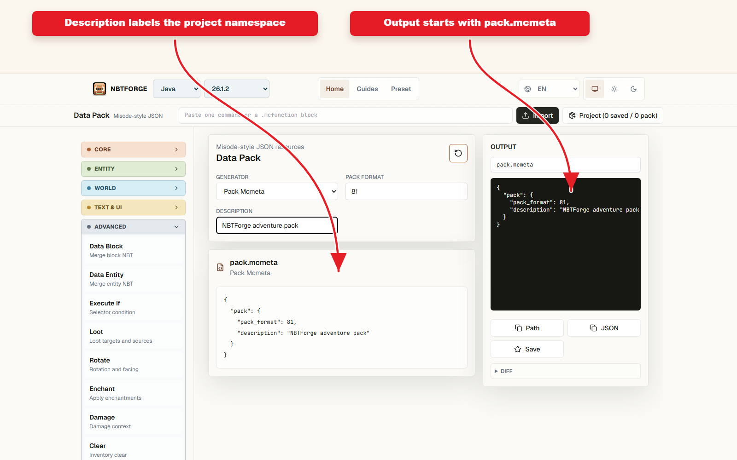This screenshot has width=737, height=460.
Task: Open the Loot tool
Action: click(133, 336)
